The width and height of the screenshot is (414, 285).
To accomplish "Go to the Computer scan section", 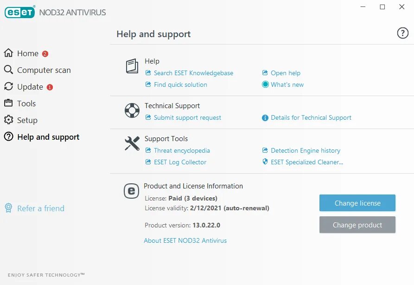I will coord(44,70).
